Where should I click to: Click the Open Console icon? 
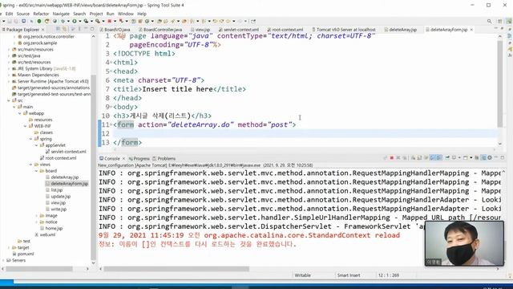tap(465, 158)
